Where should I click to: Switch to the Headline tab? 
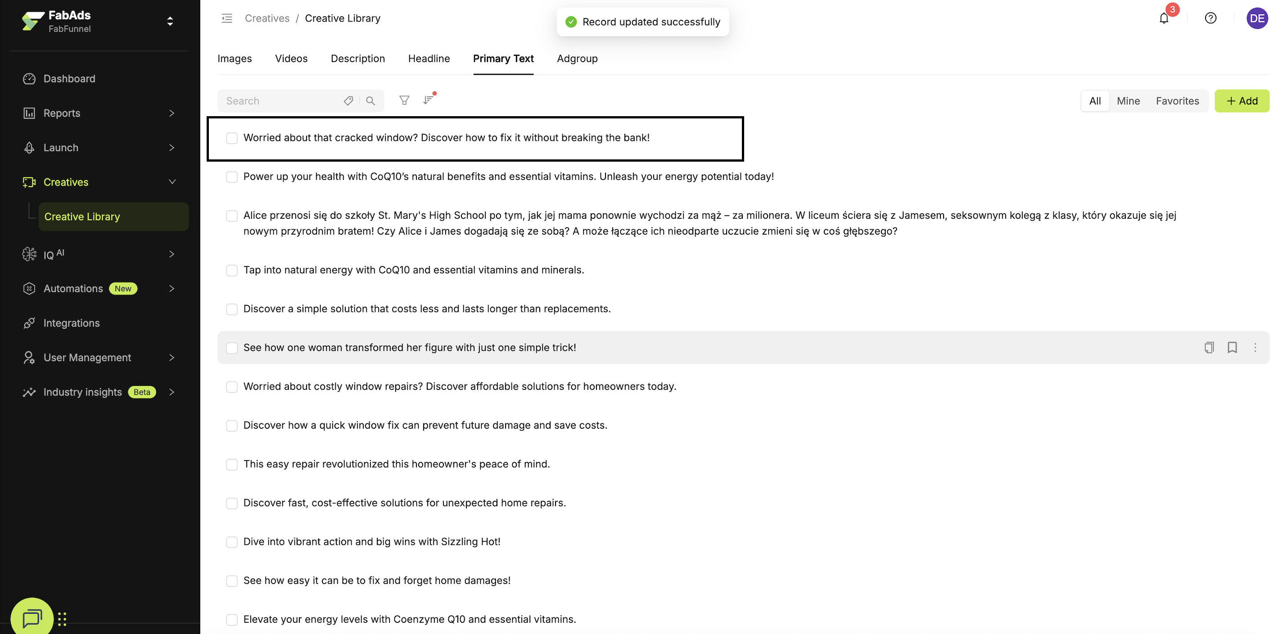coord(429,59)
